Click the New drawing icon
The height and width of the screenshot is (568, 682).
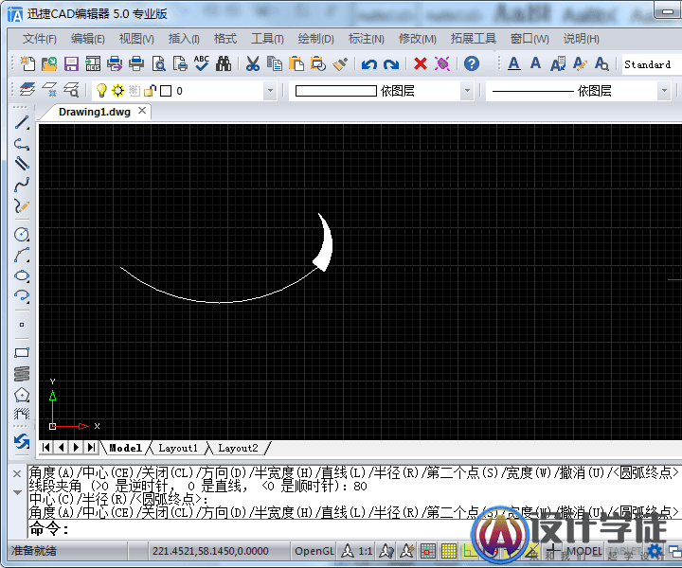[x=27, y=63]
